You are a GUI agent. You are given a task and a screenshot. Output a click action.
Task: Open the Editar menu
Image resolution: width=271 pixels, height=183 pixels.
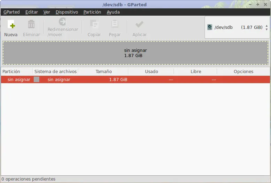(31, 12)
